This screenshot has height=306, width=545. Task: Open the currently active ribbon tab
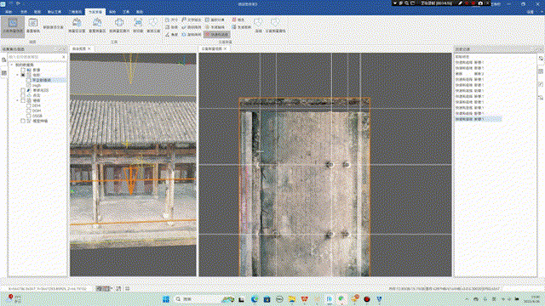coord(95,12)
